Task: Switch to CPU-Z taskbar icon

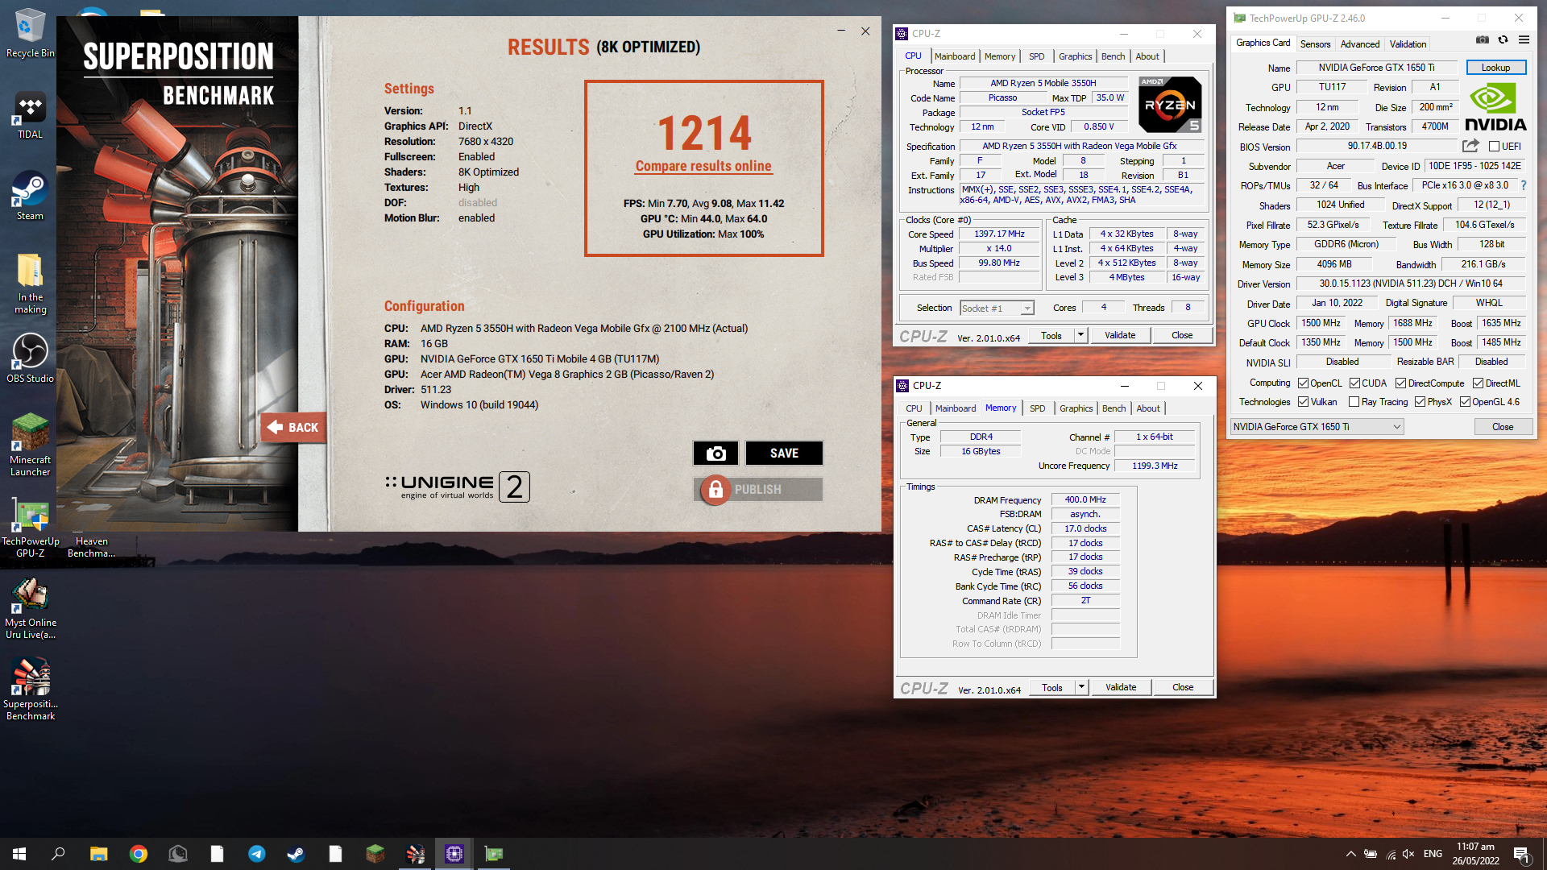Action: point(454,854)
